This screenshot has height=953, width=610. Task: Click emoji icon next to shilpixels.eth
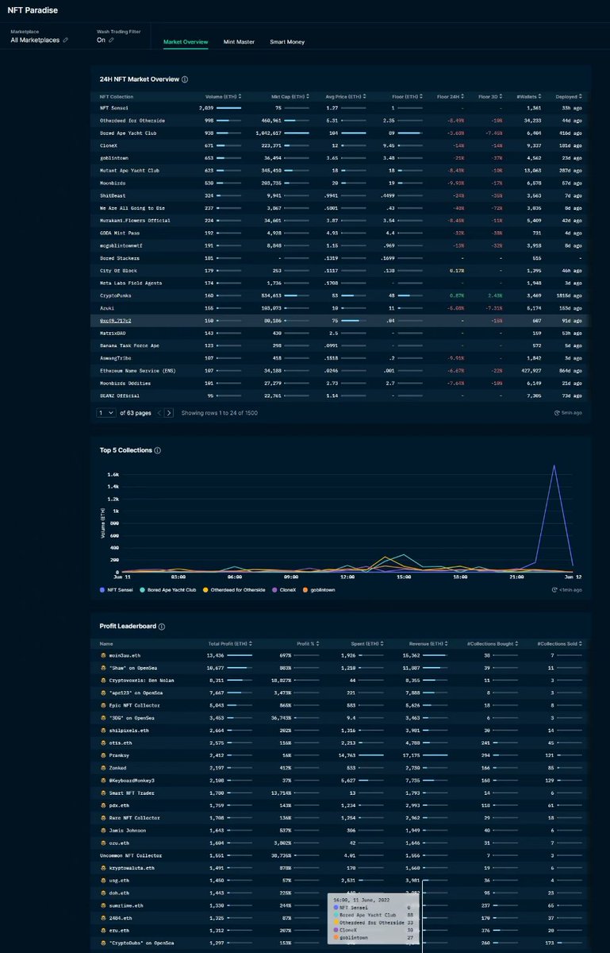coord(103,731)
